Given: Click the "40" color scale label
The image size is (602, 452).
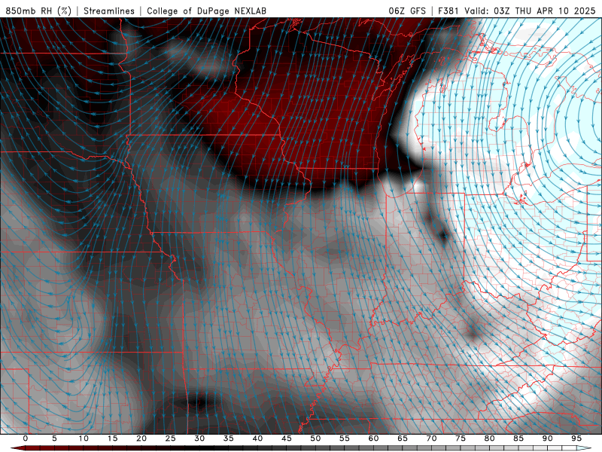Looking at the screenshot, I should 257,438.
